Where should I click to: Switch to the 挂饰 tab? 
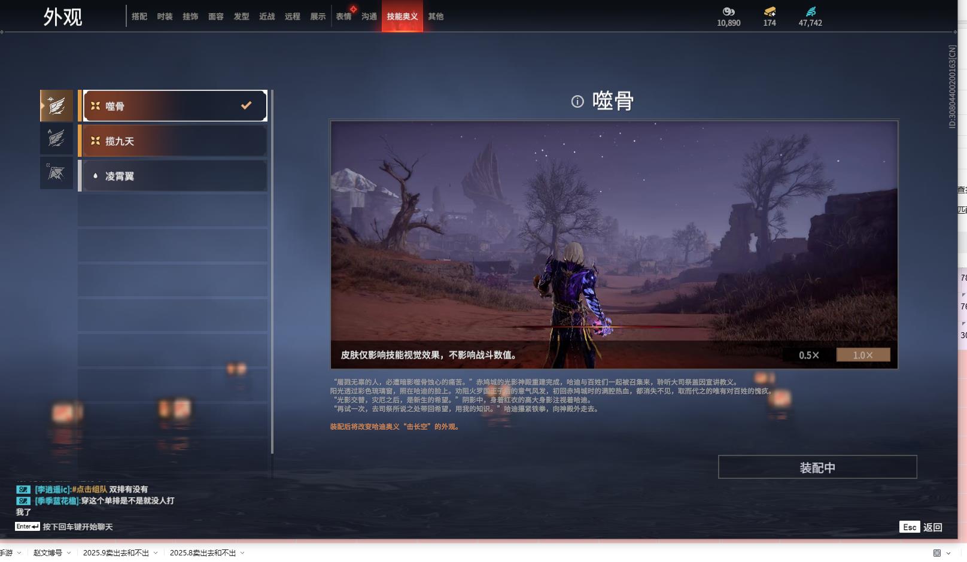click(190, 17)
